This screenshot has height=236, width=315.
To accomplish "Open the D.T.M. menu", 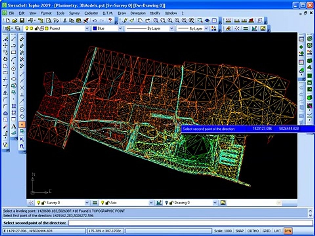I will 108,13.
